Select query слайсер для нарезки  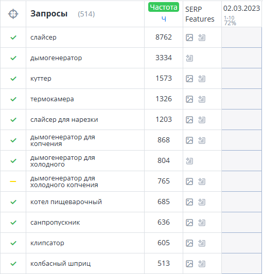(64, 120)
